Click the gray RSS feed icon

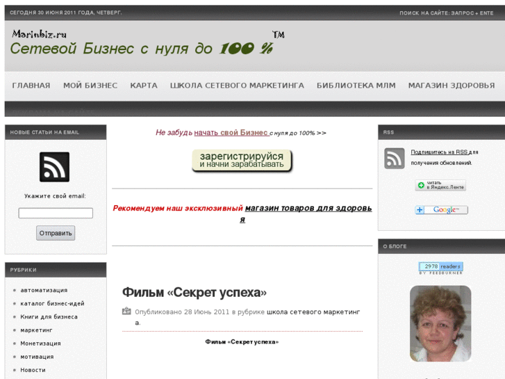click(395, 158)
